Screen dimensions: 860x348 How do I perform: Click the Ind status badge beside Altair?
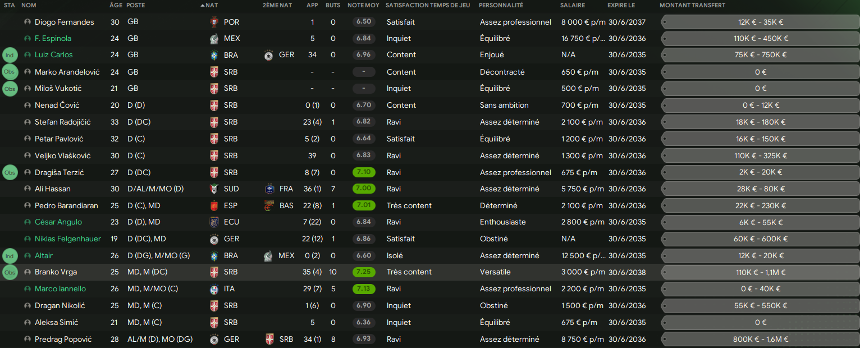[10, 255]
